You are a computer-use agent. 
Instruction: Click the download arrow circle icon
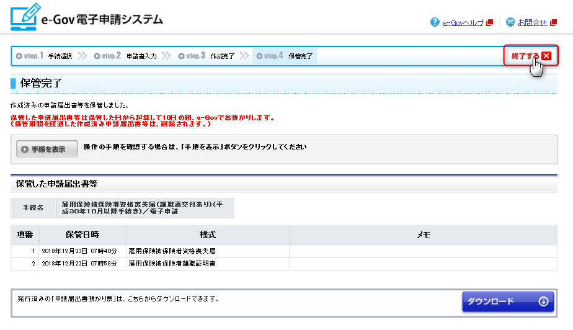point(543,301)
